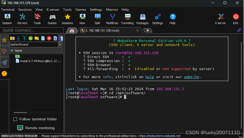Open the Packages toolbar icon

[143, 19]
